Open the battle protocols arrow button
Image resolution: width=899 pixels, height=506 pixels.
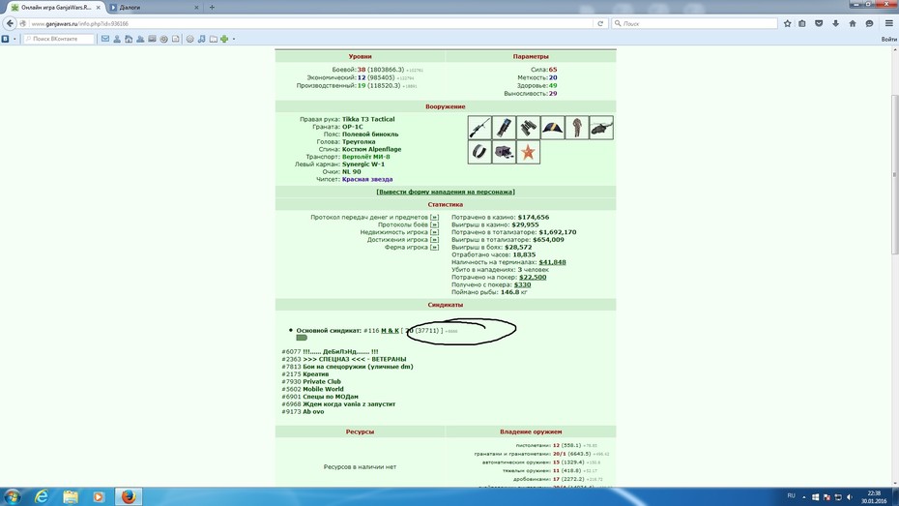point(434,224)
